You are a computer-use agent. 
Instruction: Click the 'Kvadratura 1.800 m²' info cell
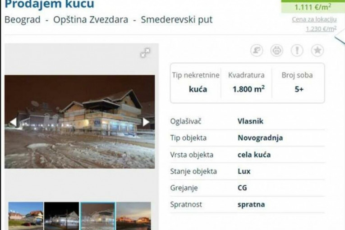pyautogui.click(x=246, y=83)
